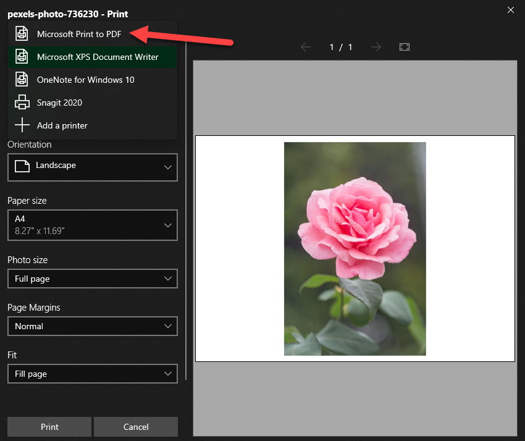Open the Photo size Full page dropdown
Screen dimensions: 525x441
click(x=93, y=279)
